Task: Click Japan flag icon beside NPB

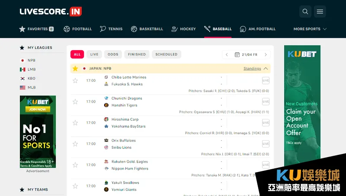Action: (22, 61)
